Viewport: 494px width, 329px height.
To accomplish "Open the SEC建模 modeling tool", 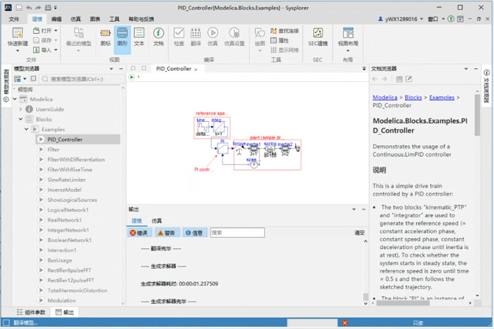I will (318, 37).
